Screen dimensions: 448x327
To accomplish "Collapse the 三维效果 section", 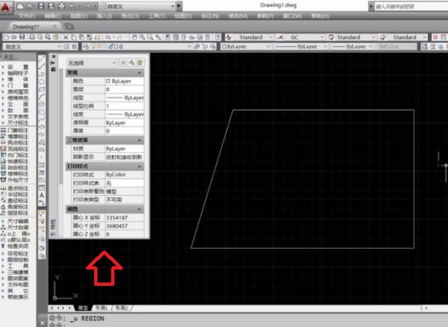I will coord(140,140).
